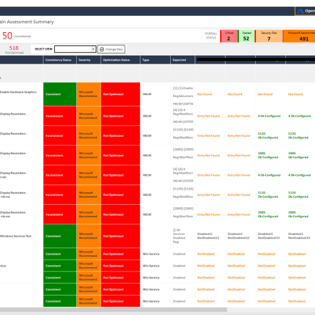
Task: Select the Critical status tile showing 2
Action: pos(229,36)
